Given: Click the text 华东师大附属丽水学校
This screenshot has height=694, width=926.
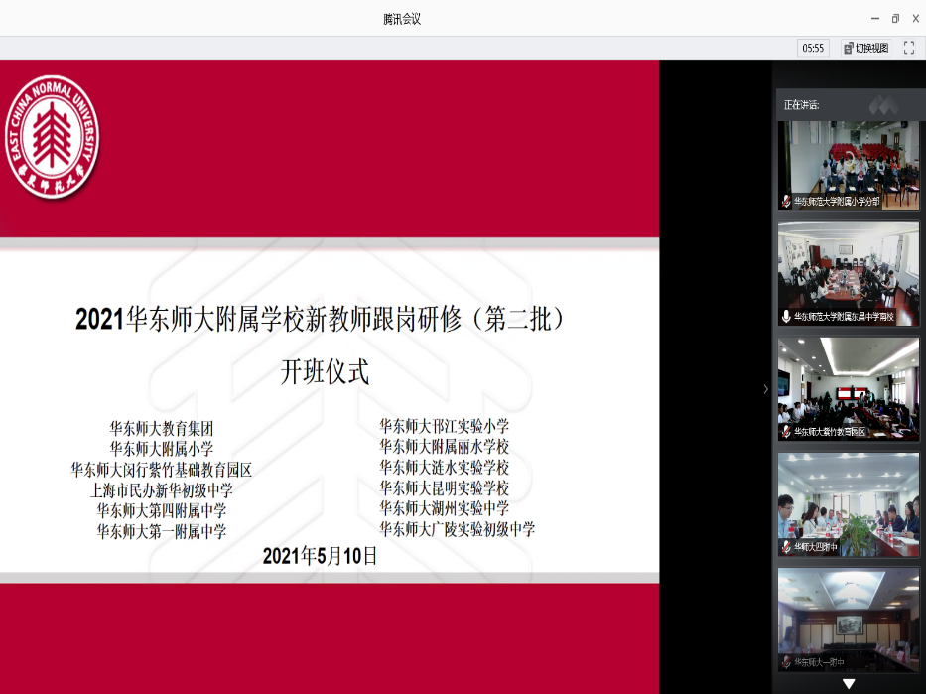Looking at the screenshot, I should click(444, 447).
